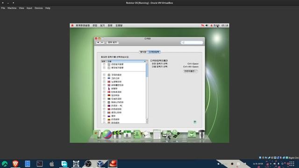299x168 pixels.
Task: Open the green clock dock icon
Action: click(x=176, y=134)
